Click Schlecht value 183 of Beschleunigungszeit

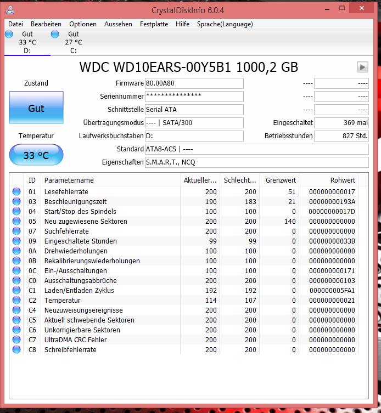pos(250,202)
